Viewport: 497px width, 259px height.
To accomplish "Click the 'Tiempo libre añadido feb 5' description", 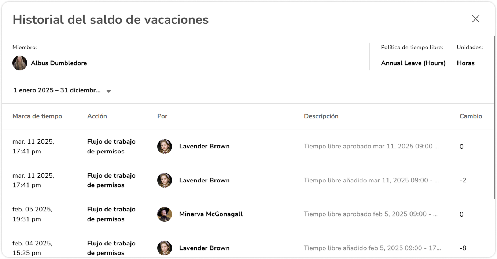I will tap(372, 248).
